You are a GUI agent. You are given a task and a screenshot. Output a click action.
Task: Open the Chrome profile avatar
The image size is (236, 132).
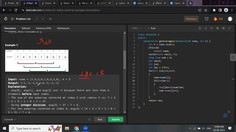pos(226,10)
